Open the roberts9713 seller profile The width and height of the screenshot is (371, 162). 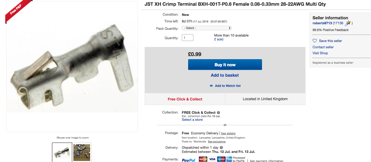[322, 23]
